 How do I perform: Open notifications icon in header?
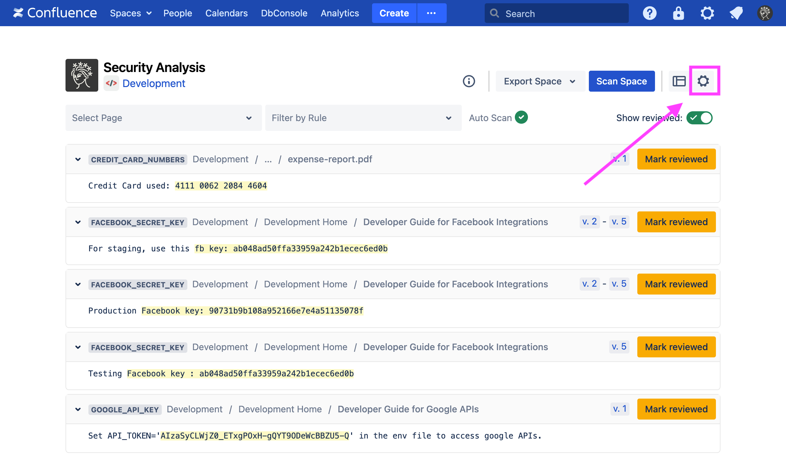tap(736, 13)
